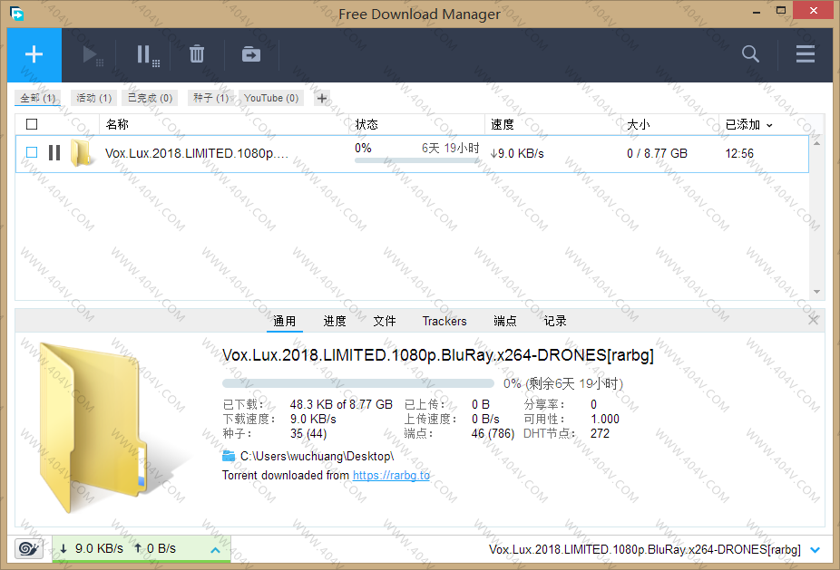Sort by 已添加 column header
Viewport: 840px width, 570px height.
748,124
